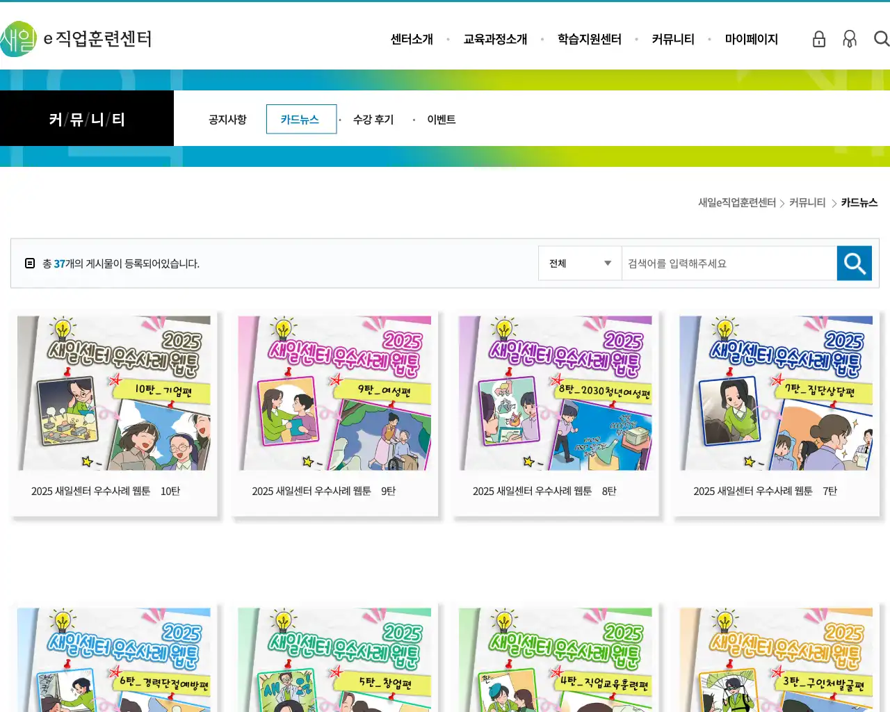Click the 커/뮤/니/티 section heading
890x712 pixels.
point(87,119)
